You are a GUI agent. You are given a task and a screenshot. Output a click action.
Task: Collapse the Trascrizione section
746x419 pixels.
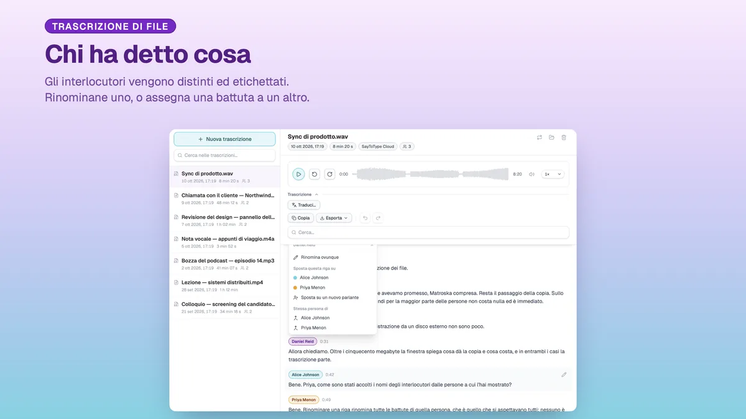303,194
